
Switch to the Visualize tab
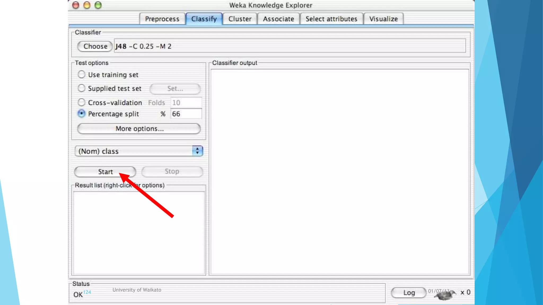coord(383,19)
